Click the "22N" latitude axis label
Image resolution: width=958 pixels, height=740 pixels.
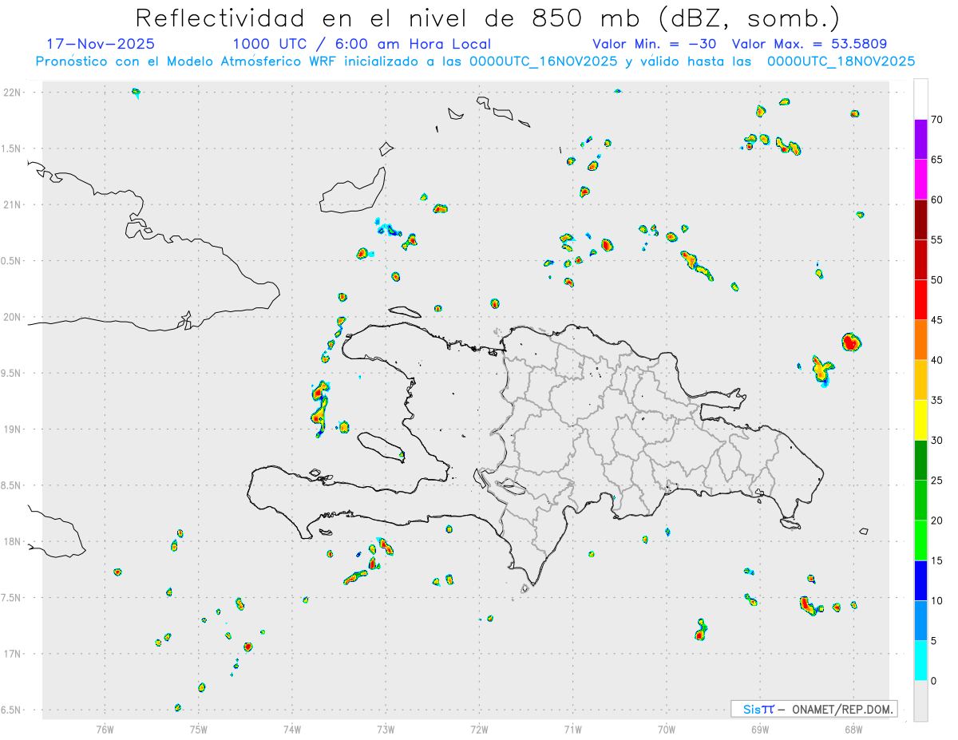tap(14, 93)
